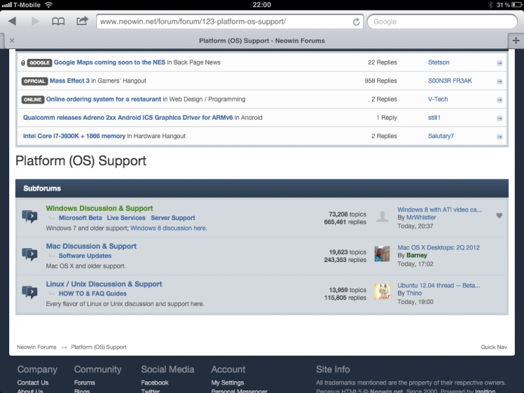Open the Mass Effect 3 topic
Image resolution: width=524 pixels, height=393 pixels.
coord(69,81)
